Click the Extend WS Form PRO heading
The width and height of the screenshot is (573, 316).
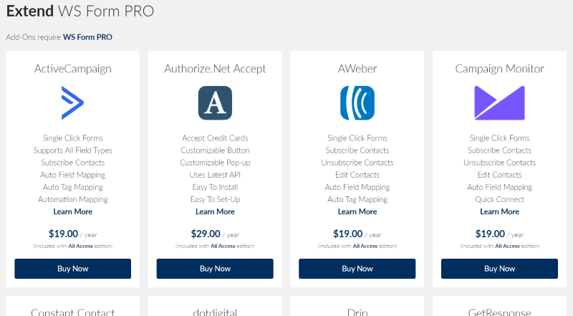80,11
